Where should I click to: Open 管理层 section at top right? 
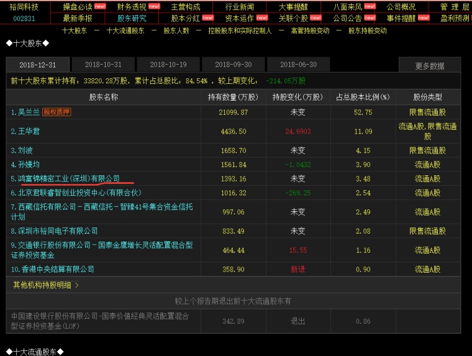[x=455, y=7]
